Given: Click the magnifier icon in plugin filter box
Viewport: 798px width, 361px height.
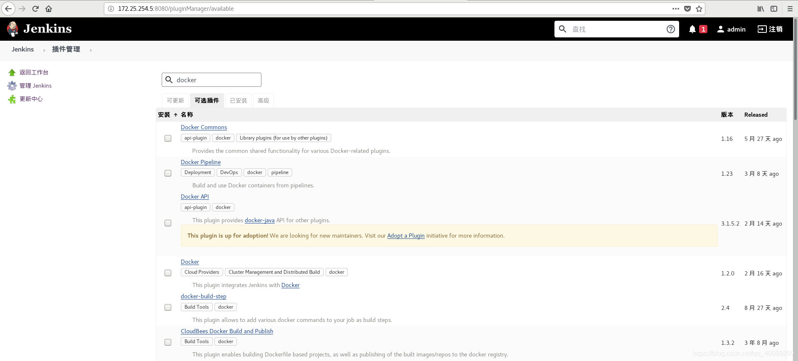Looking at the screenshot, I should (x=169, y=80).
